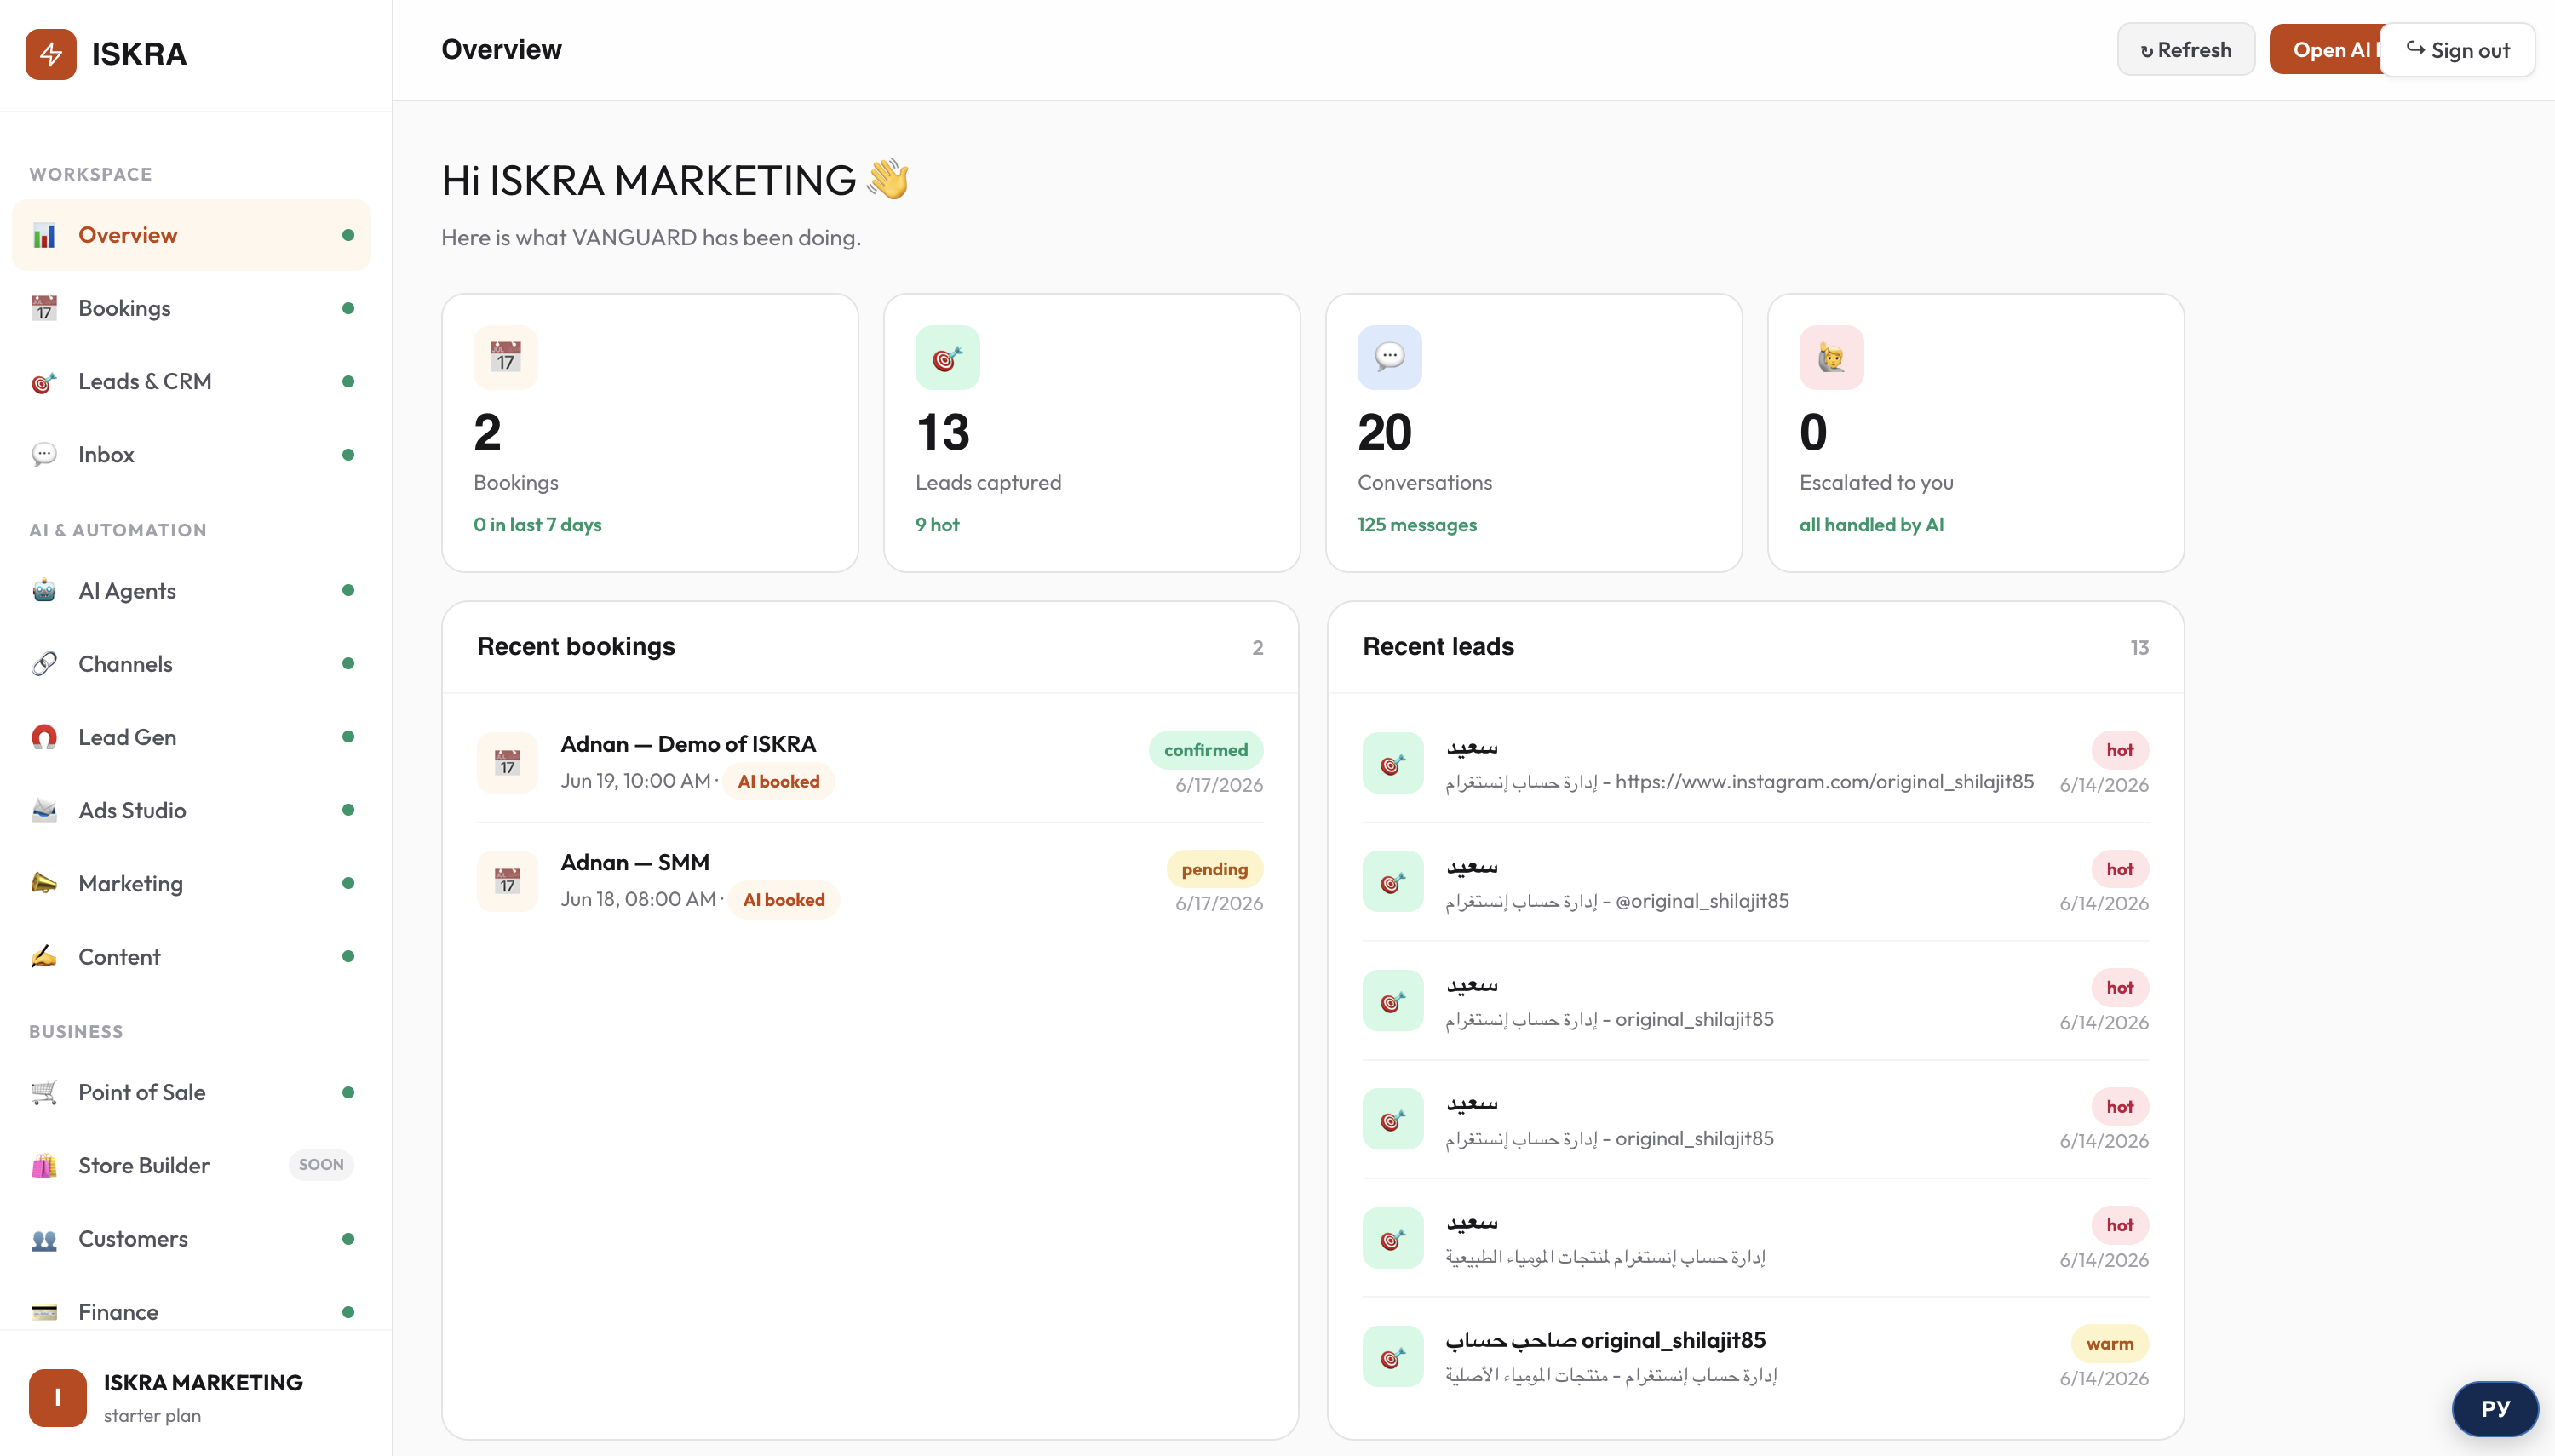Go to Ads Studio
2555x1456 pixels.
click(191, 810)
